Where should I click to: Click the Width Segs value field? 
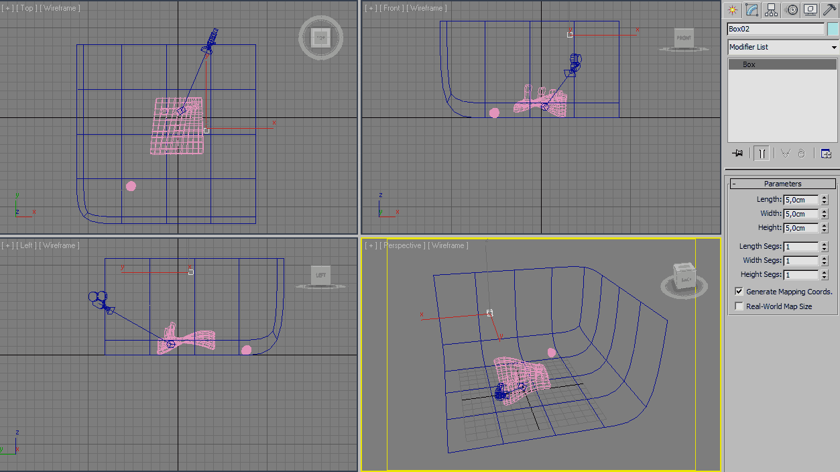pyautogui.click(x=800, y=261)
